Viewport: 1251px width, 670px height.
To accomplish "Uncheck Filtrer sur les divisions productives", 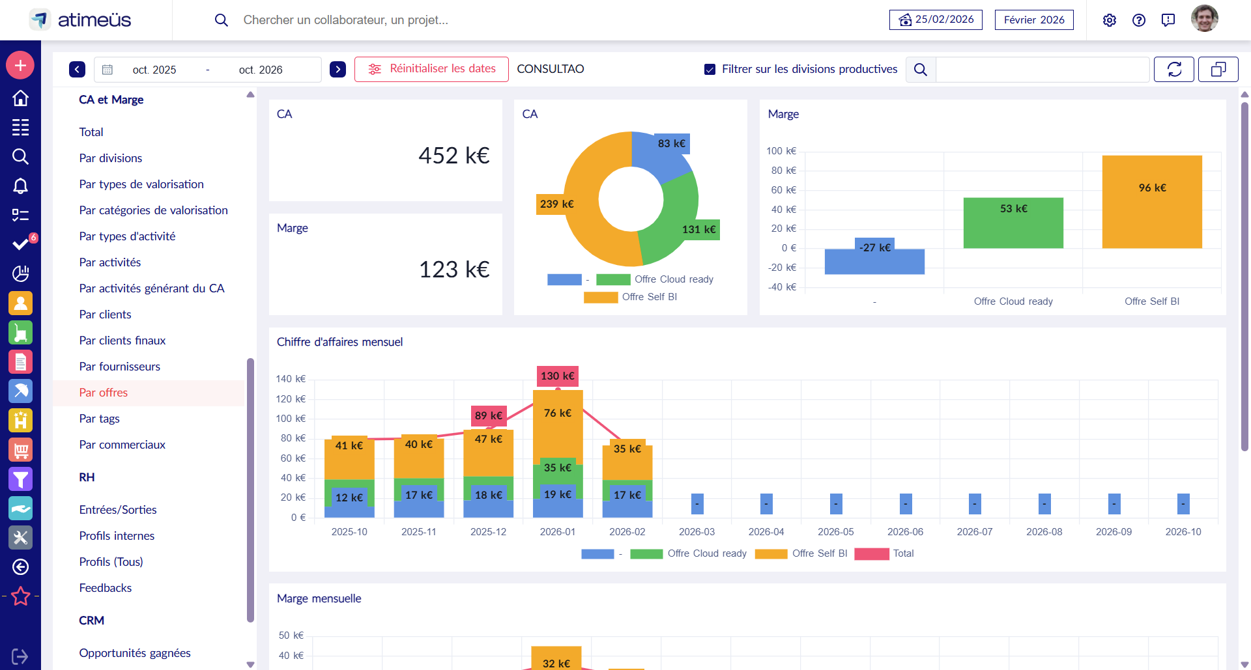I will (710, 69).
